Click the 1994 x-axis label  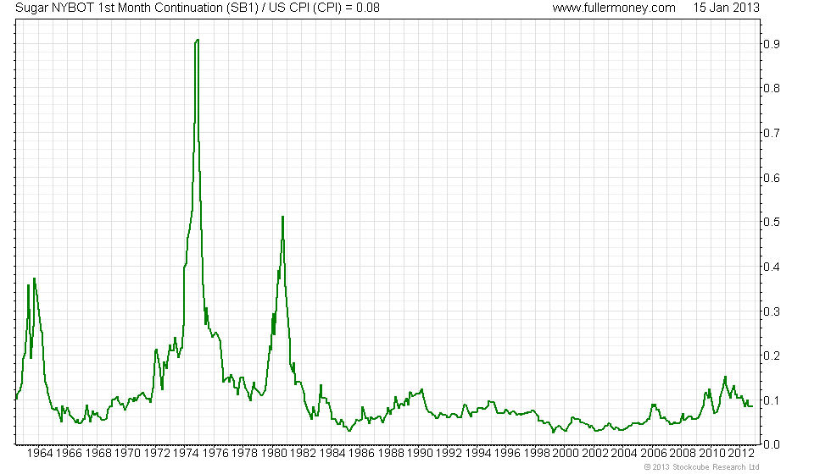(478, 454)
